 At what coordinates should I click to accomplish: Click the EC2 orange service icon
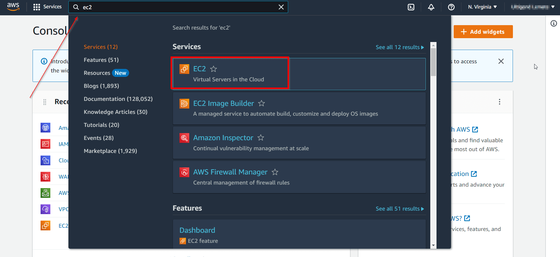click(x=184, y=69)
